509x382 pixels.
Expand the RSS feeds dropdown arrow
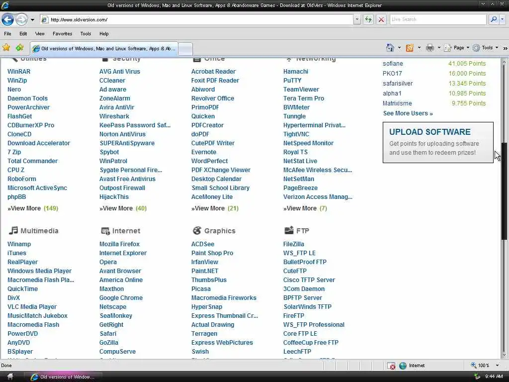[x=419, y=48]
